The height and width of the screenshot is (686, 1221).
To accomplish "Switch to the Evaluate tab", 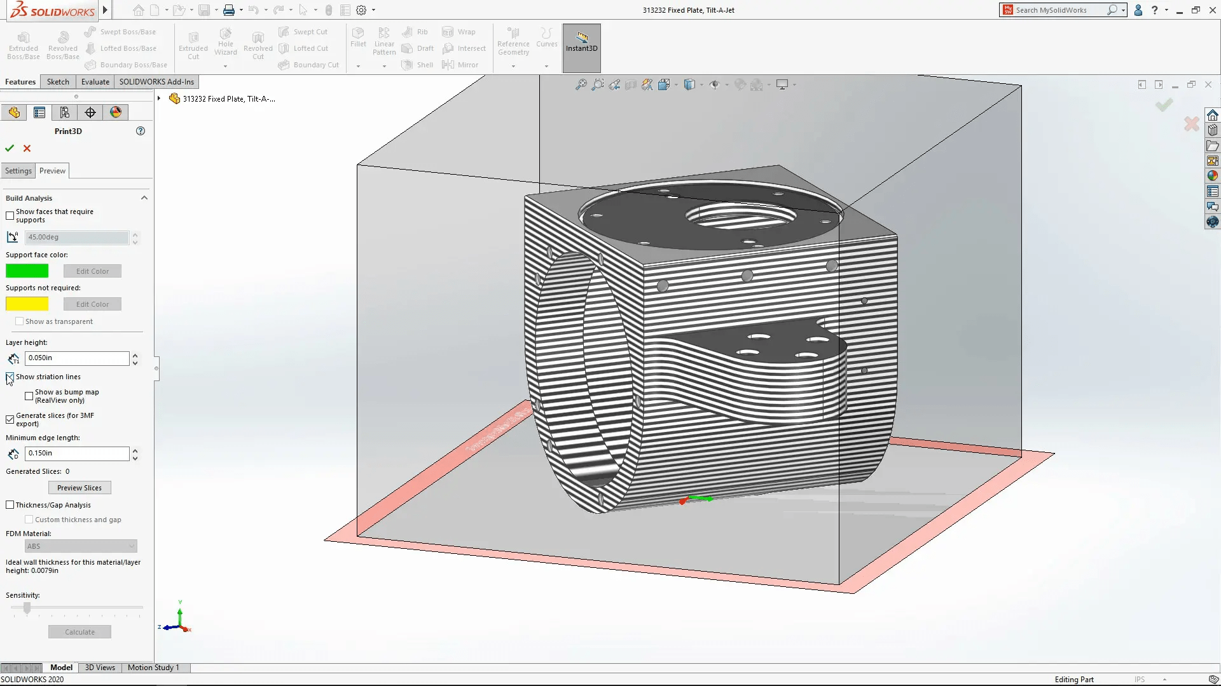I will point(95,82).
